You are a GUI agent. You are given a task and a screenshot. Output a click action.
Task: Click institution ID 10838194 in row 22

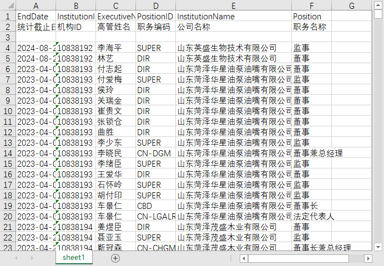(x=75, y=237)
